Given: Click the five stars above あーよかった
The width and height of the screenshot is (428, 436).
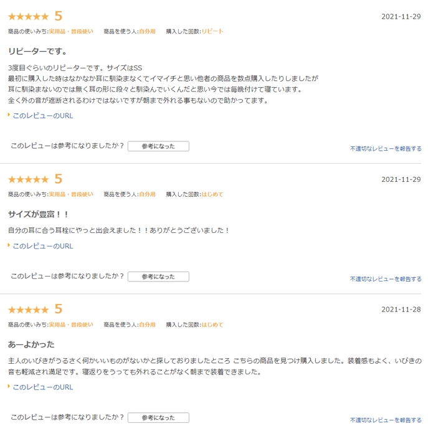Looking at the screenshot, I should pos(28,310).
